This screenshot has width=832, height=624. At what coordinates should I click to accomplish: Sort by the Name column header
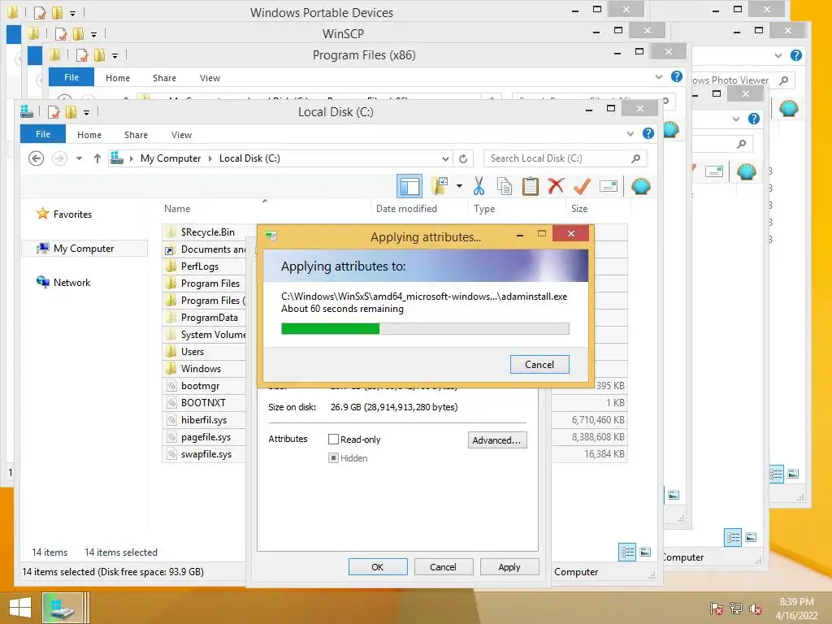pyautogui.click(x=177, y=209)
